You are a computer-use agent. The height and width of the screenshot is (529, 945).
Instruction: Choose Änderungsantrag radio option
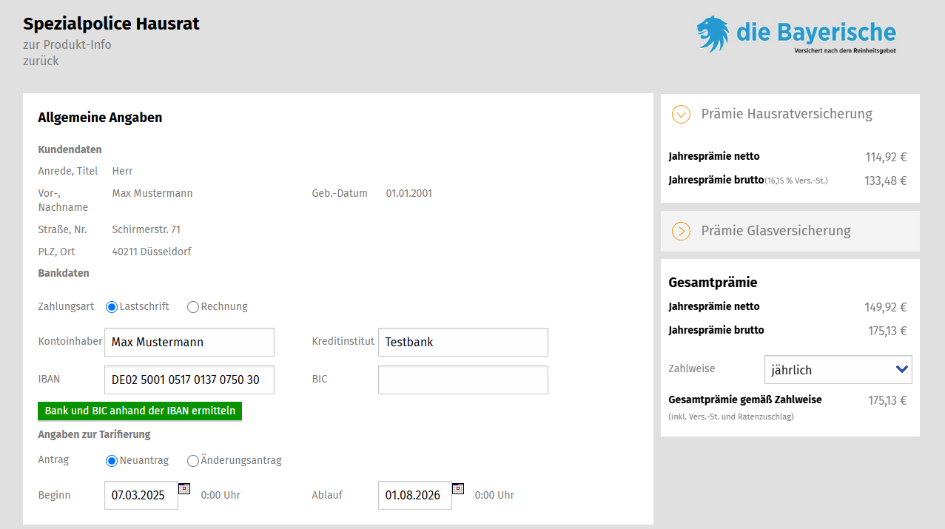pyautogui.click(x=193, y=461)
